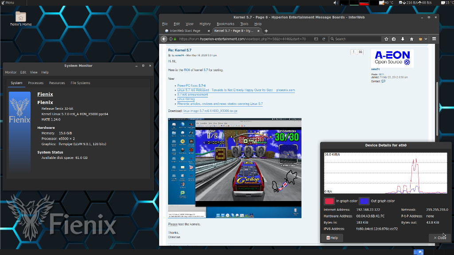Open the InterWeb hamburger menu

click(434, 39)
